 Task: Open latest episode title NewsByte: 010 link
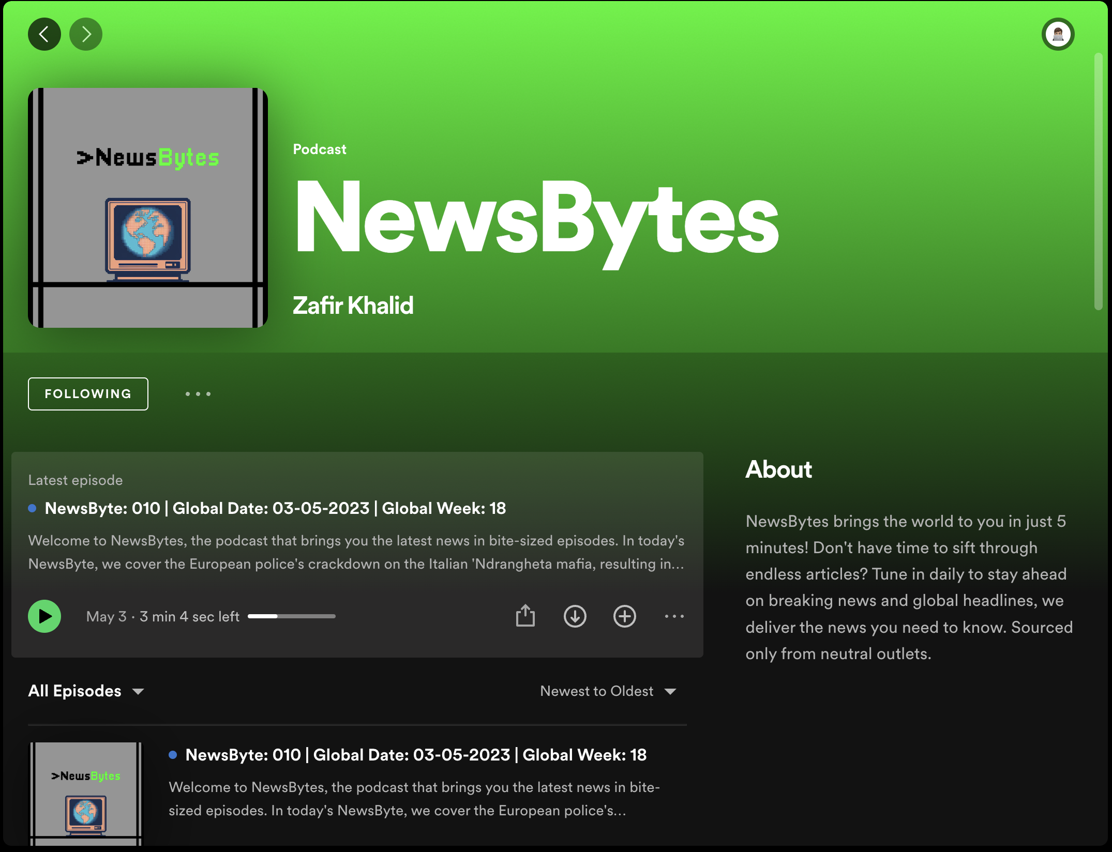(275, 508)
